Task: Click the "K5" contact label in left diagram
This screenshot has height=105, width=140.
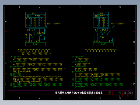Action: (x=44, y=33)
